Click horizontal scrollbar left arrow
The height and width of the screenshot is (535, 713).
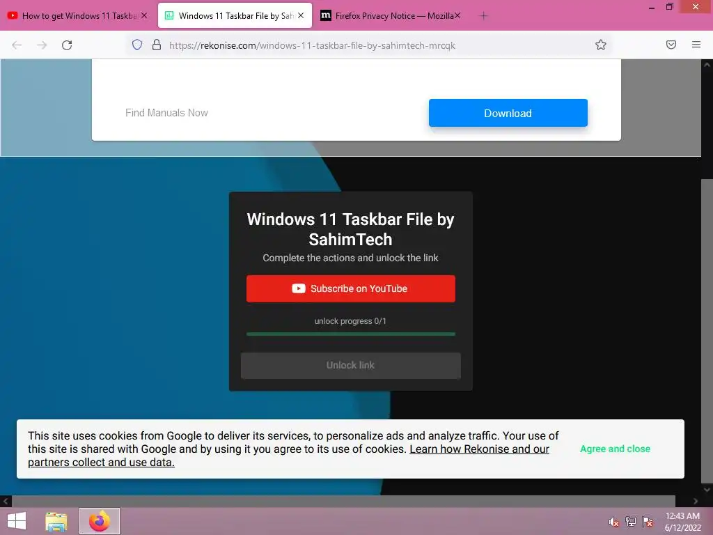[6, 501]
